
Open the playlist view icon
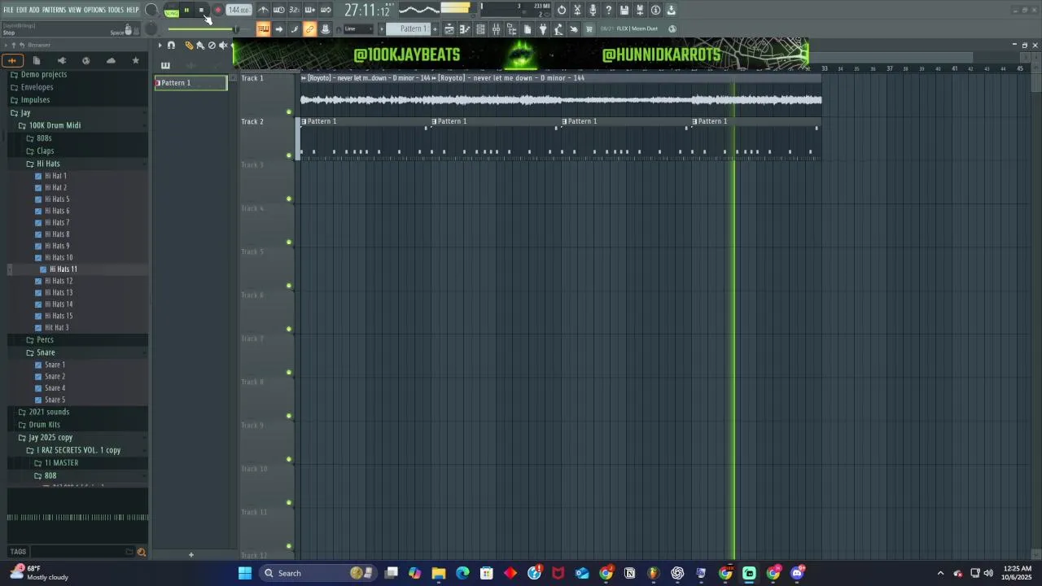(449, 28)
